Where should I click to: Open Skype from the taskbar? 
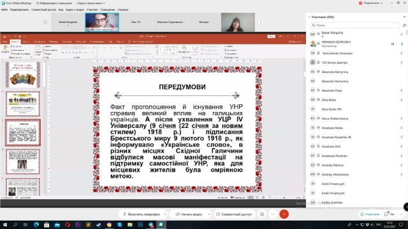[x=119, y=225]
